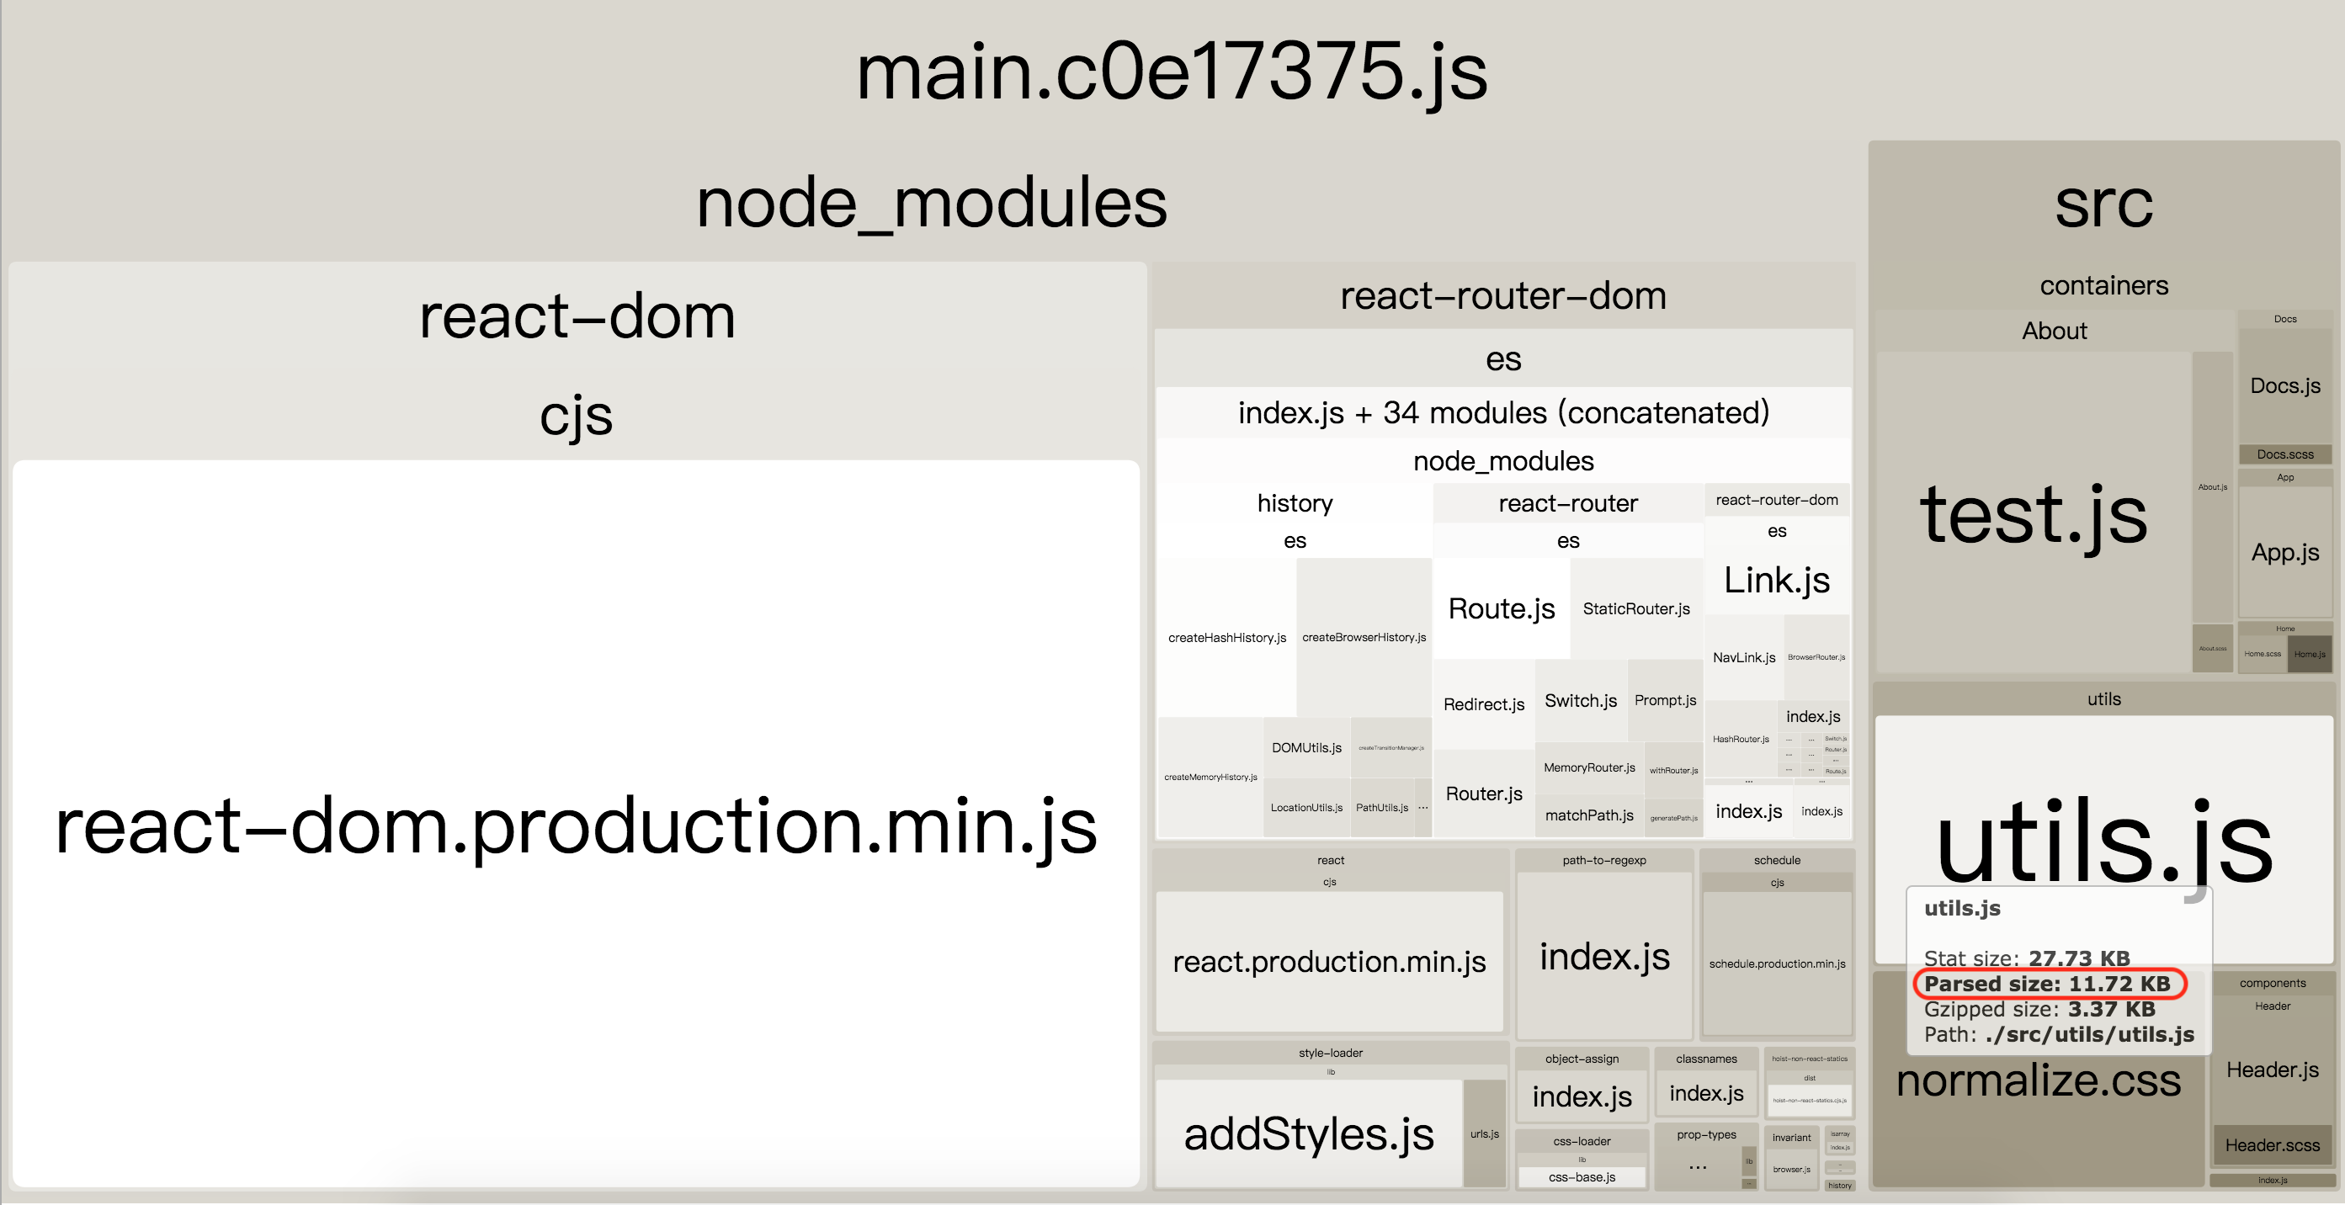Screen dimensions: 2345x1205
Task: Select the DOMUtils.js module
Action: click(1306, 747)
